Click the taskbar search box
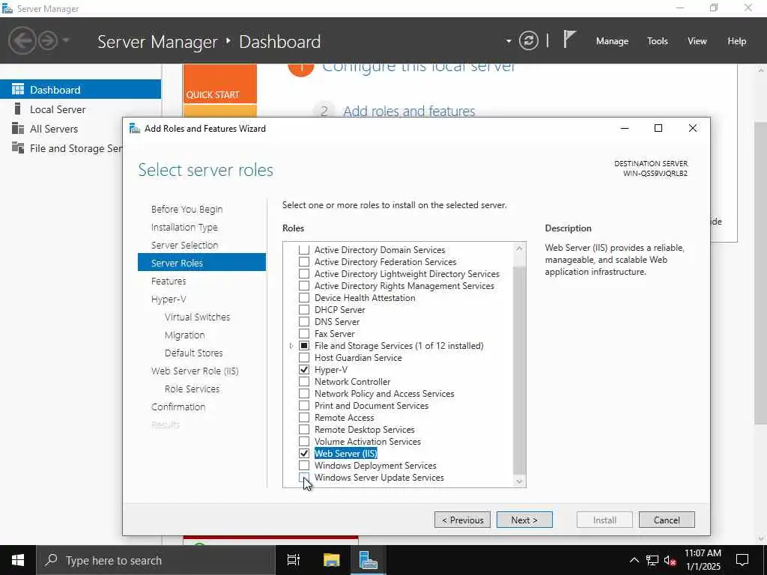Viewport: 767px width, 575px height. (x=156, y=560)
